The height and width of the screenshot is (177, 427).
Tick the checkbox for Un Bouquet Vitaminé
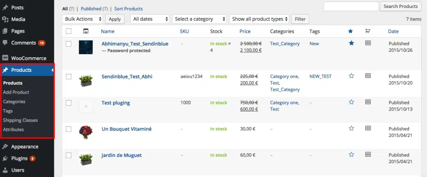(69, 129)
